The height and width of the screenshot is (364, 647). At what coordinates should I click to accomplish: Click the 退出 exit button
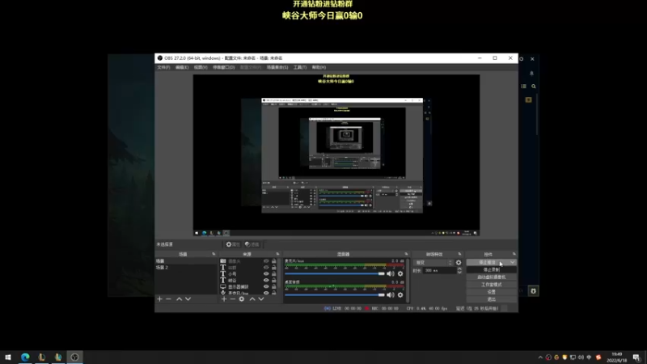pos(492,299)
